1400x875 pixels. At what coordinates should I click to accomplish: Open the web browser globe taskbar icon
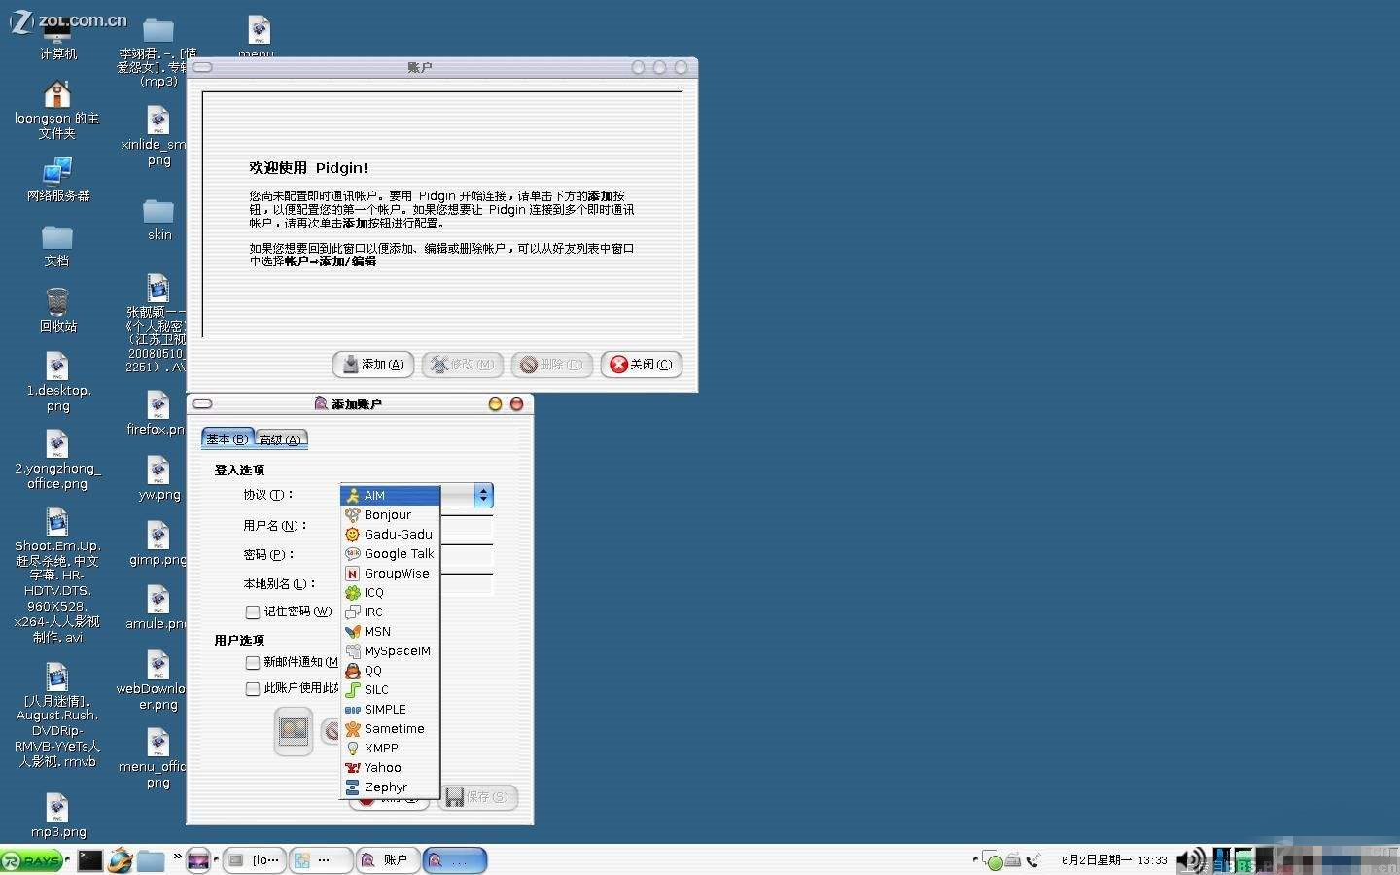coord(121,860)
